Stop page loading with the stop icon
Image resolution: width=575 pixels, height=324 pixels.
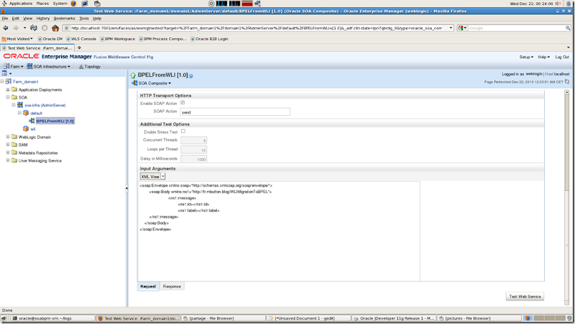45,28
